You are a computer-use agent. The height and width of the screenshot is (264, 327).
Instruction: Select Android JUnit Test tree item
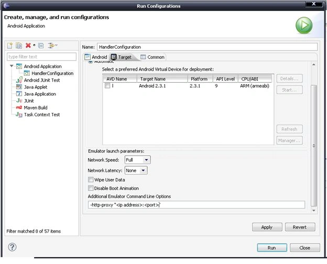tap(42, 80)
